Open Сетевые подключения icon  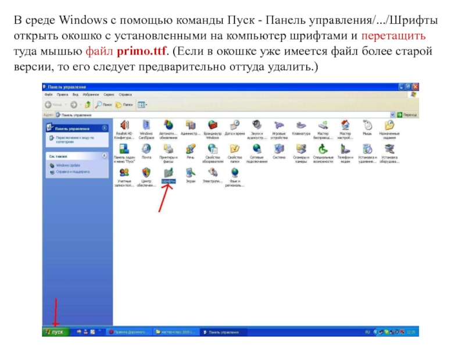[x=257, y=154]
